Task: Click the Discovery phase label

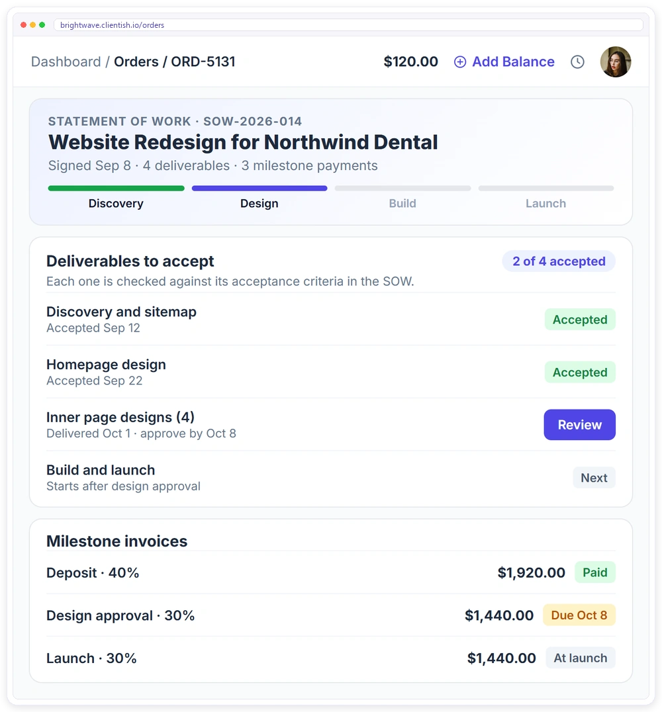Action: click(116, 203)
